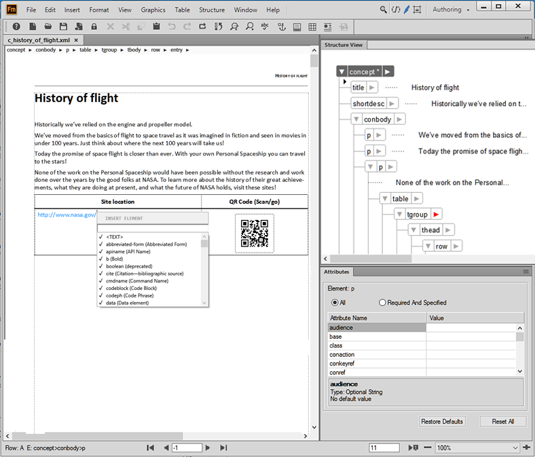Create a new document with the toolbar icon

[33, 26]
